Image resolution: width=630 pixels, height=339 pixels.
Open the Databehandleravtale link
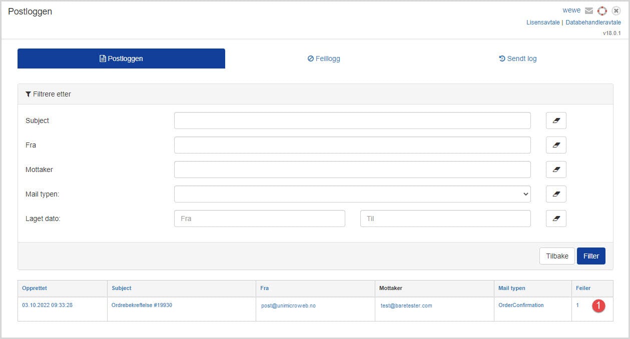(593, 22)
